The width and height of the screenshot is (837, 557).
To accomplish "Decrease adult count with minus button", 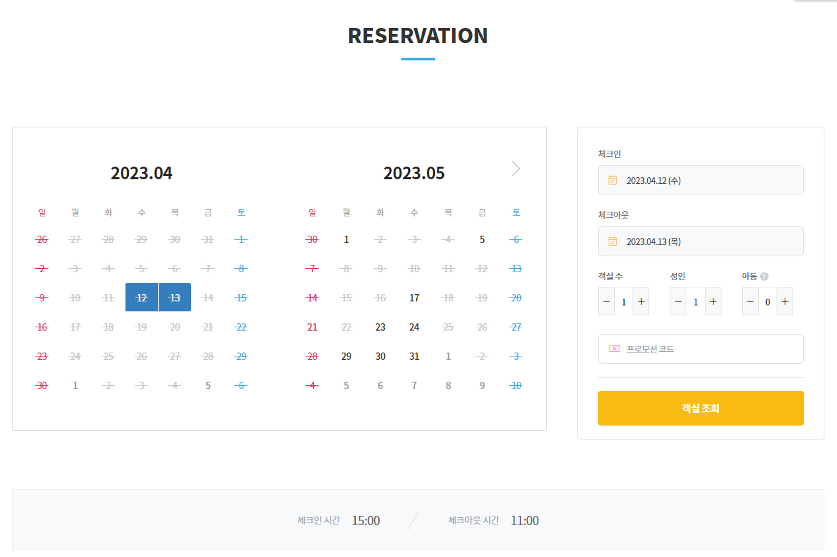I will click(678, 301).
